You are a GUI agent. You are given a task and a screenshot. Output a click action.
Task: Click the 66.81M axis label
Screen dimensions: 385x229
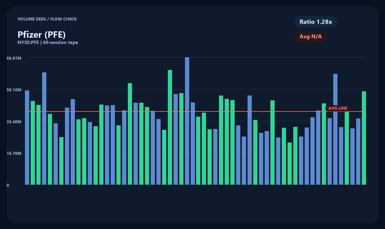point(14,58)
